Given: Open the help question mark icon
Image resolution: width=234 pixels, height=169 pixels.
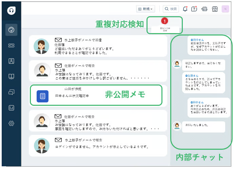Looking at the screenshot, I should (x=194, y=9).
